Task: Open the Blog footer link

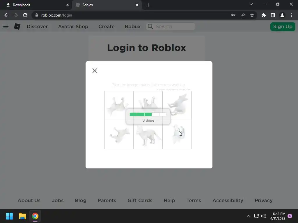Action: [x=81, y=200]
